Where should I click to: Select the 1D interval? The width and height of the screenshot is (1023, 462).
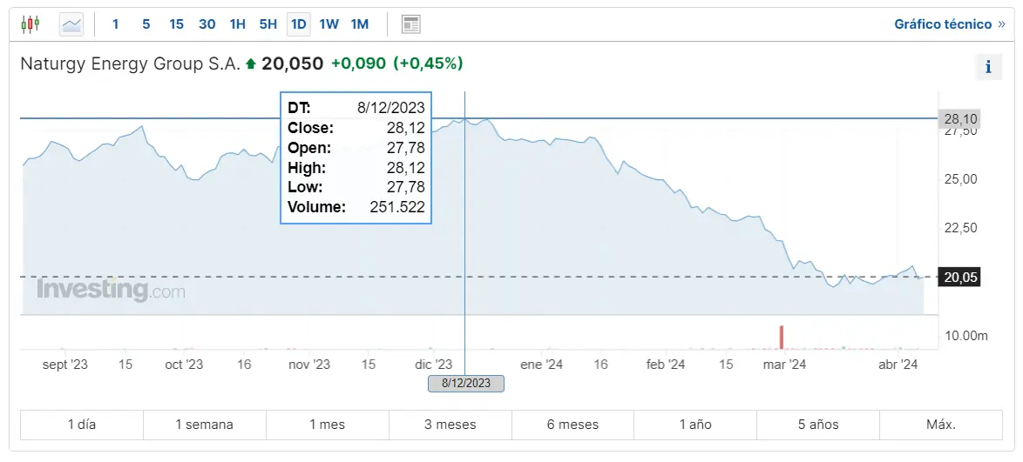[299, 24]
